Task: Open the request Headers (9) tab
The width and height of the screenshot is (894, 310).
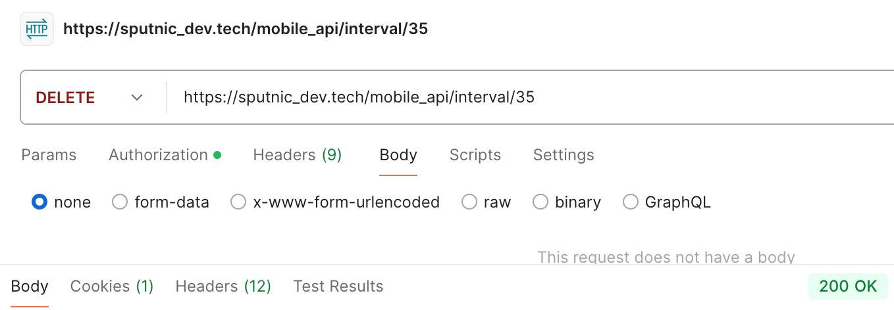Action: 297,155
